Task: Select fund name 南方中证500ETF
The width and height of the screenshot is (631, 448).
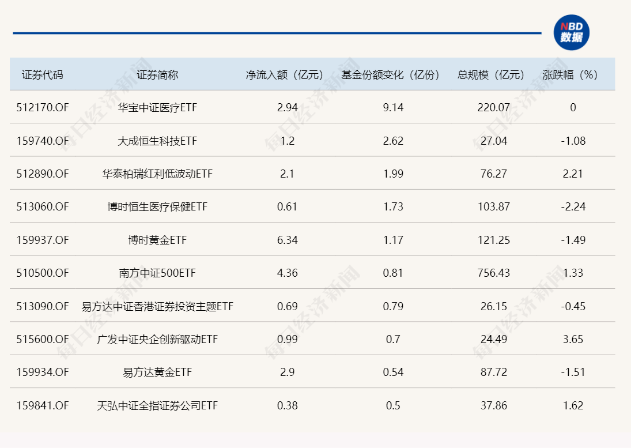Action: tap(157, 273)
